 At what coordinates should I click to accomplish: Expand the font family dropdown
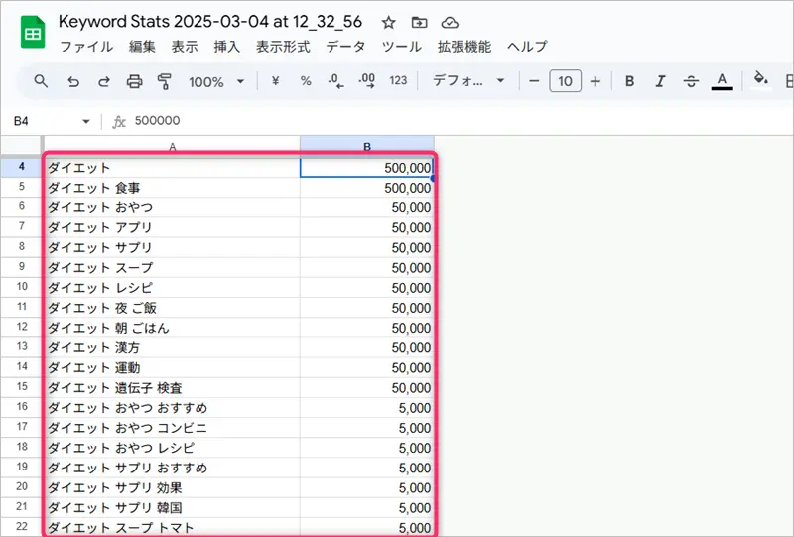coord(469,81)
